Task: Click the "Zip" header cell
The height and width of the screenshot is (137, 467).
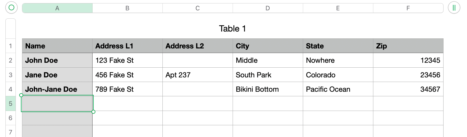Action: [x=408, y=46]
